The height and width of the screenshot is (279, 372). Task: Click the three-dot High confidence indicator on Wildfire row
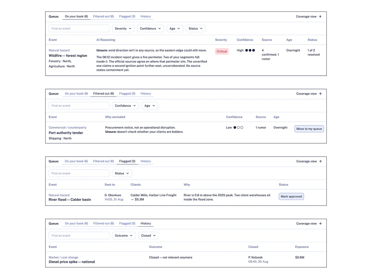click(250, 50)
